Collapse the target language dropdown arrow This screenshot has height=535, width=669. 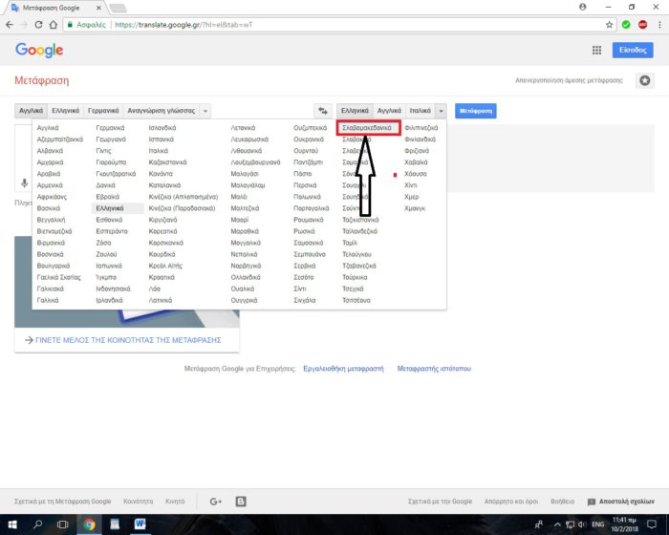441,111
